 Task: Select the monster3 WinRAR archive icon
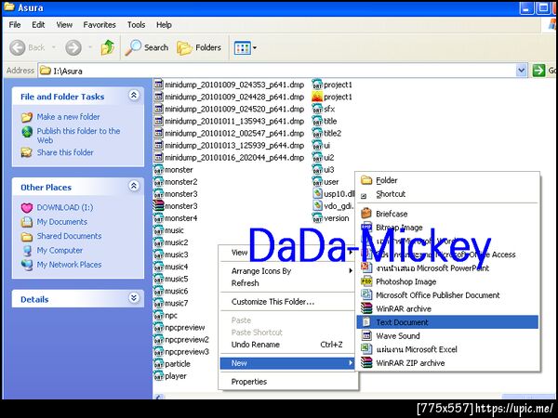pyautogui.click(x=159, y=206)
